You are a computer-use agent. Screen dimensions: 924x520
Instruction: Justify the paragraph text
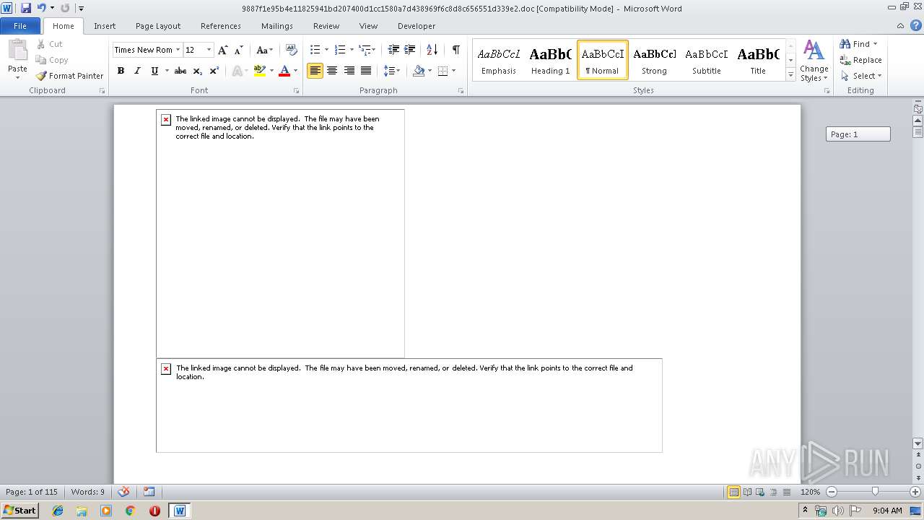point(366,71)
